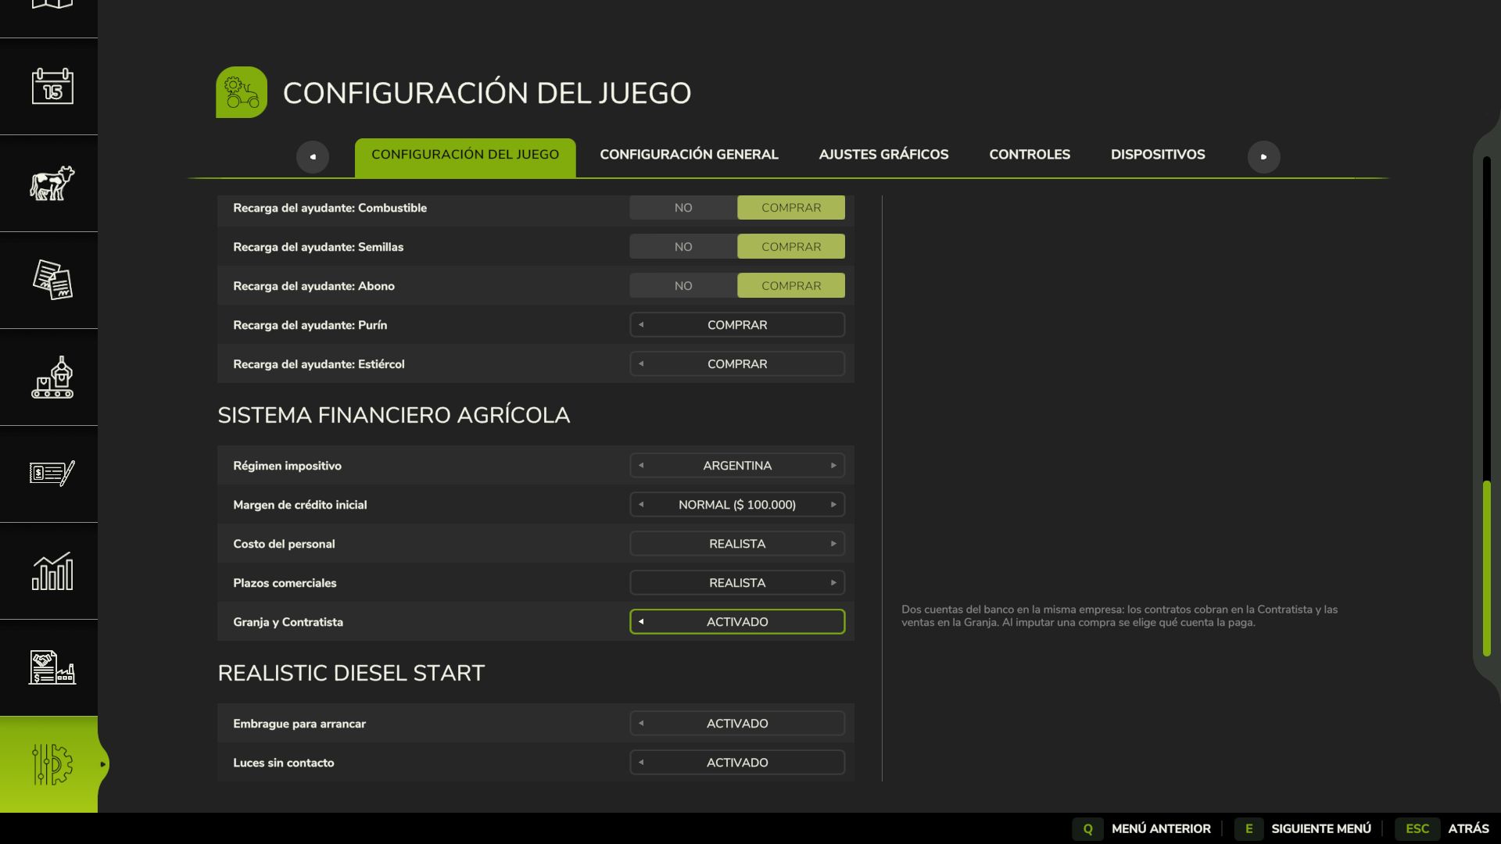Set Abono helper refill to COMPRAR
The image size is (1501, 844).
pos(791,285)
